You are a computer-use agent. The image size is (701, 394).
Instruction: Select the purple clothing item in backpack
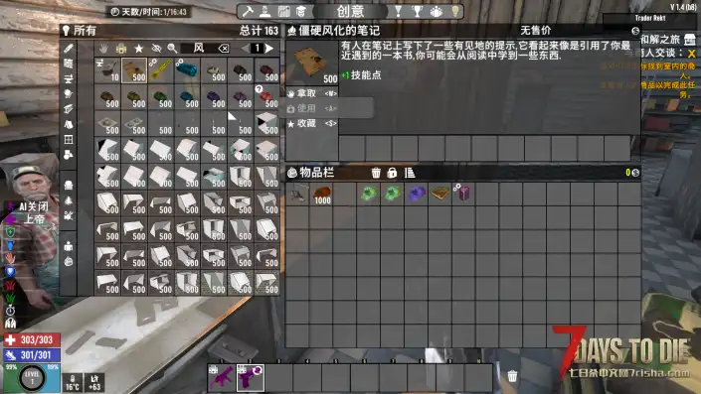click(417, 195)
